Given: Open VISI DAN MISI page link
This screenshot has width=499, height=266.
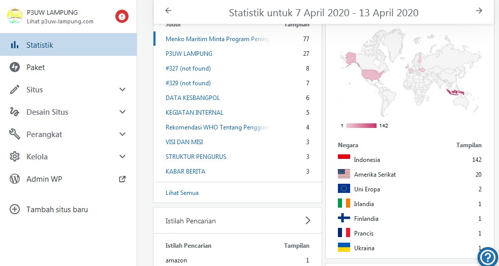Looking at the screenshot, I should click(184, 142).
